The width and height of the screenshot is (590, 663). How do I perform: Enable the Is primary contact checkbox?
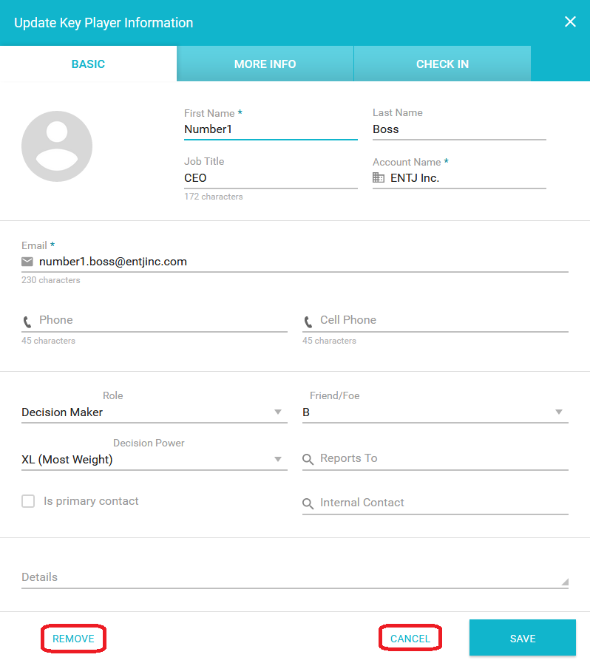click(x=28, y=501)
